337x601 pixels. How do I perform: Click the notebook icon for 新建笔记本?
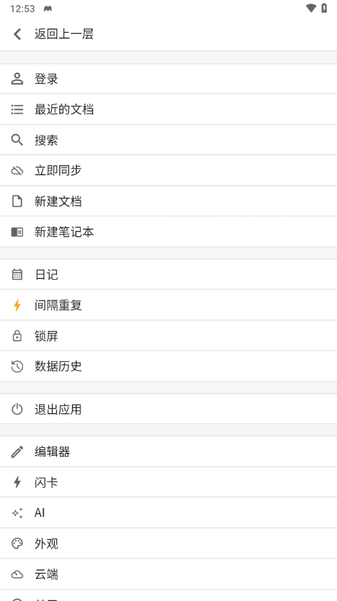[17, 232]
